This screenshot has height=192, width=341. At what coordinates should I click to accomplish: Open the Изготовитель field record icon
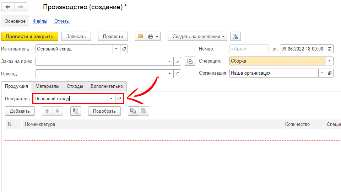(124, 49)
